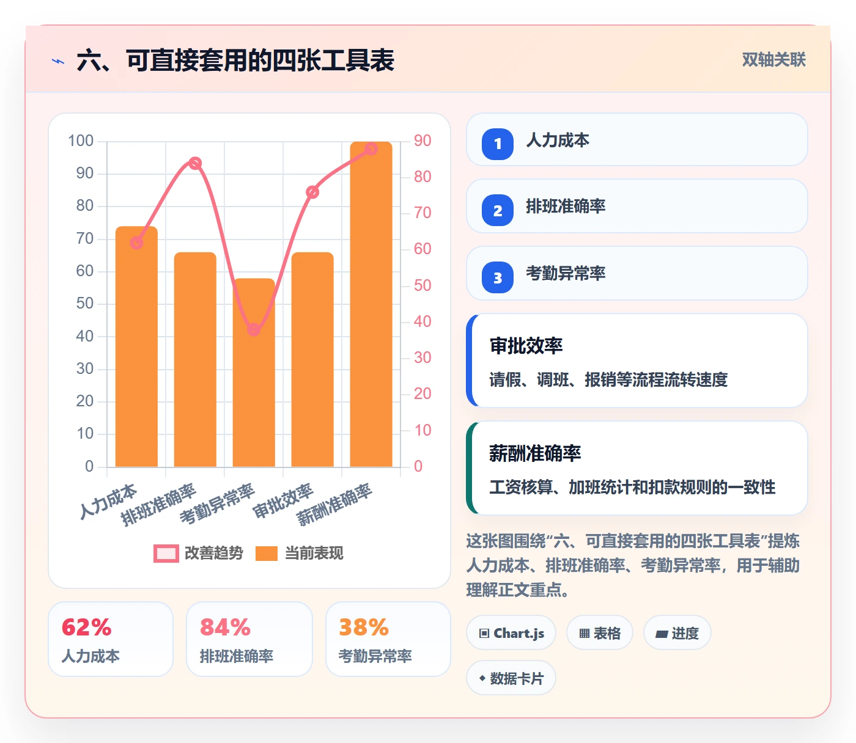Click the lightning icon beside the header title
Image resolution: width=856 pixels, height=743 pixels.
(x=58, y=61)
